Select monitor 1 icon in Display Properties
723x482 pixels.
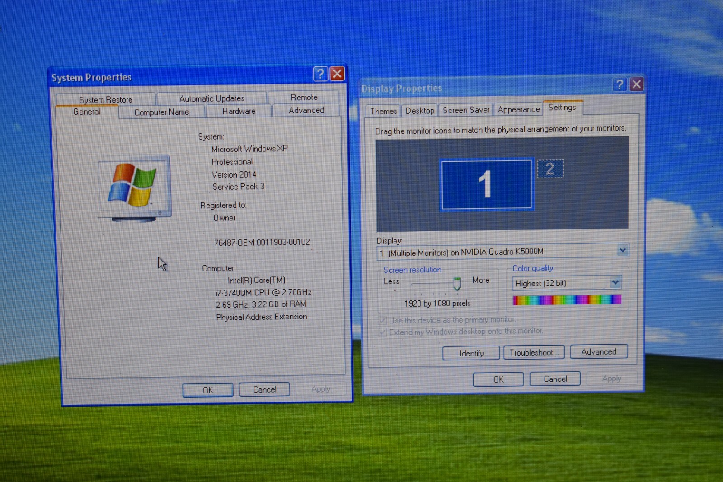click(486, 184)
